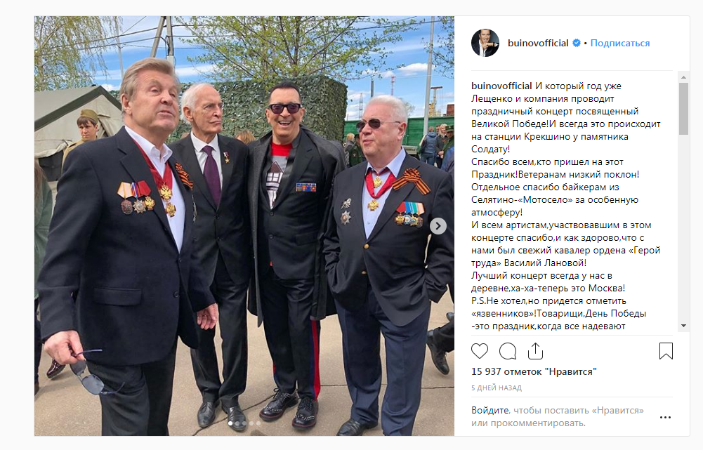This screenshot has width=703, height=450.
Task: Select the first carousel dot indicator
Action: pos(230,423)
